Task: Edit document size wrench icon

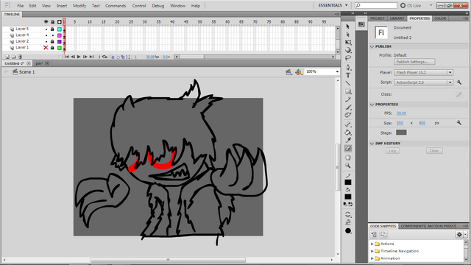Action: [x=459, y=123]
